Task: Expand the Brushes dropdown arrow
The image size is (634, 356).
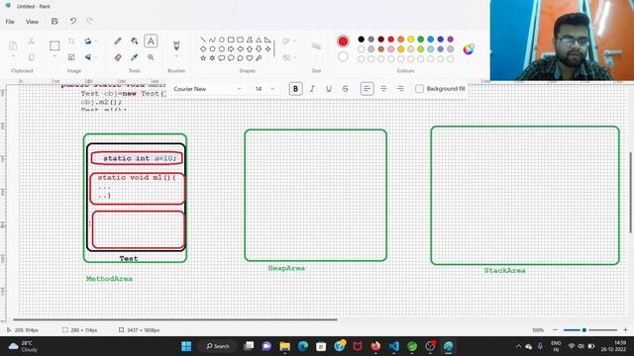Action: pos(176,57)
